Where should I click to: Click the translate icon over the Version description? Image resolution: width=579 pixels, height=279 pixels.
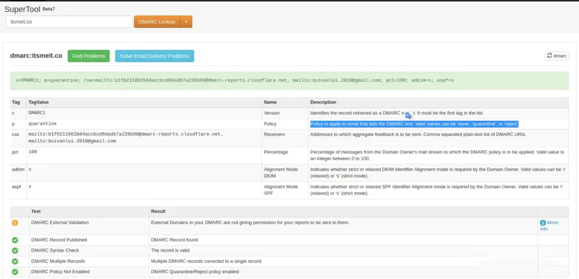coord(410,115)
